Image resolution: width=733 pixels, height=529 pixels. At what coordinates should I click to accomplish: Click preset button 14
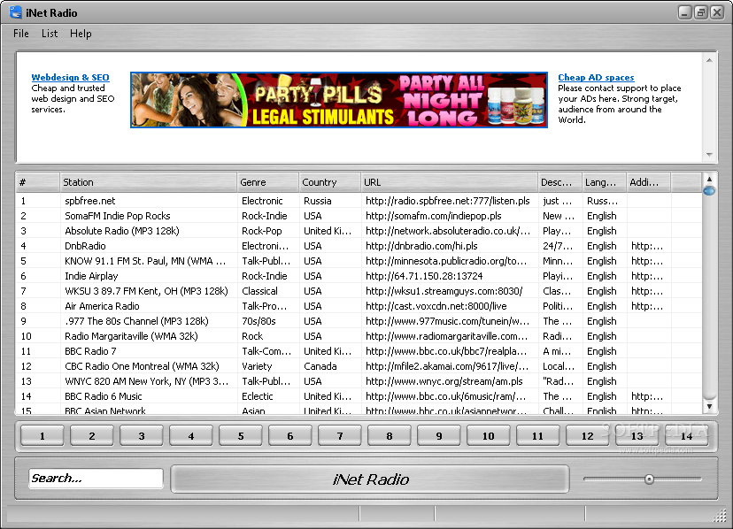[686, 436]
